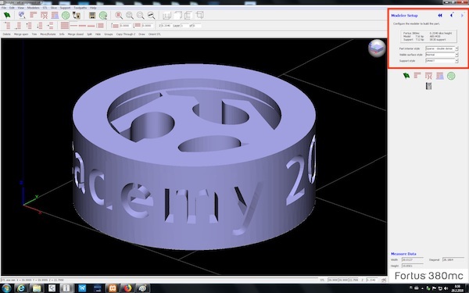This screenshot has height=293, width=469.
Task: Click the green flag icon in the top toolbar
Action: coord(7,15)
